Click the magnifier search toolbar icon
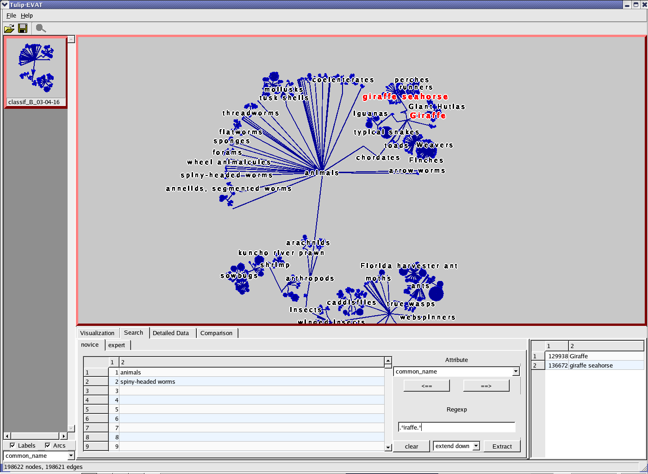The width and height of the screenshot is (648, 474). pyautogui.click(x=41, y=29)
